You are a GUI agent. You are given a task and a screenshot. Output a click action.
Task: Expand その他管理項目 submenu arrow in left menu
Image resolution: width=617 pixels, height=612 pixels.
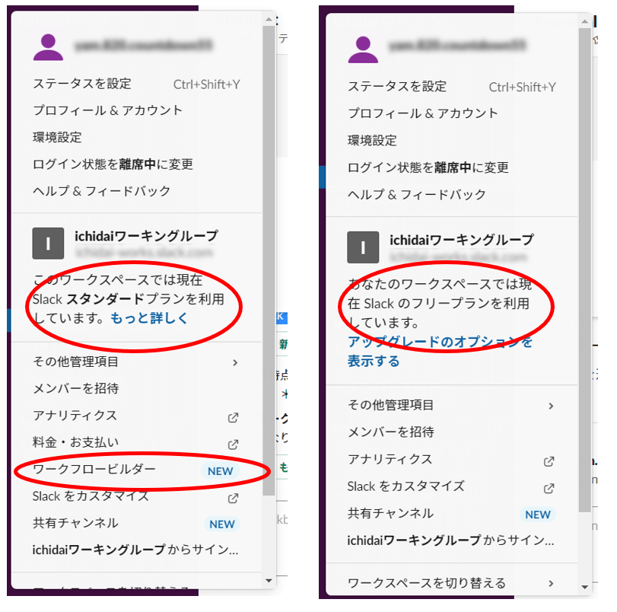pos(235,362)
